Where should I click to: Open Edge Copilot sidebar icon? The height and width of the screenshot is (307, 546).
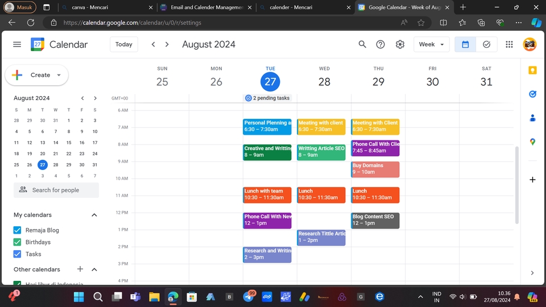pyautogui.click(x=536, y=23)
